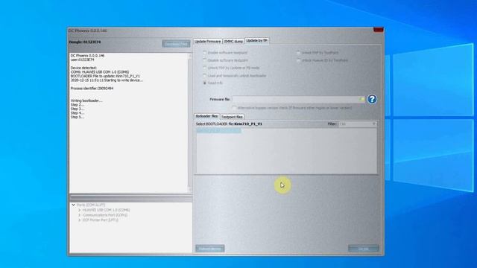The width and height of the screenshot is (477, 268).
Task: Click the button beside the Dongle ID
Action: click(176, 44)
